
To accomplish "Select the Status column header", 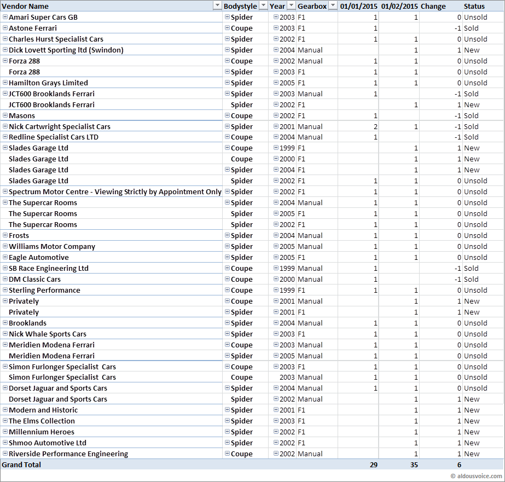I will 474,6.
